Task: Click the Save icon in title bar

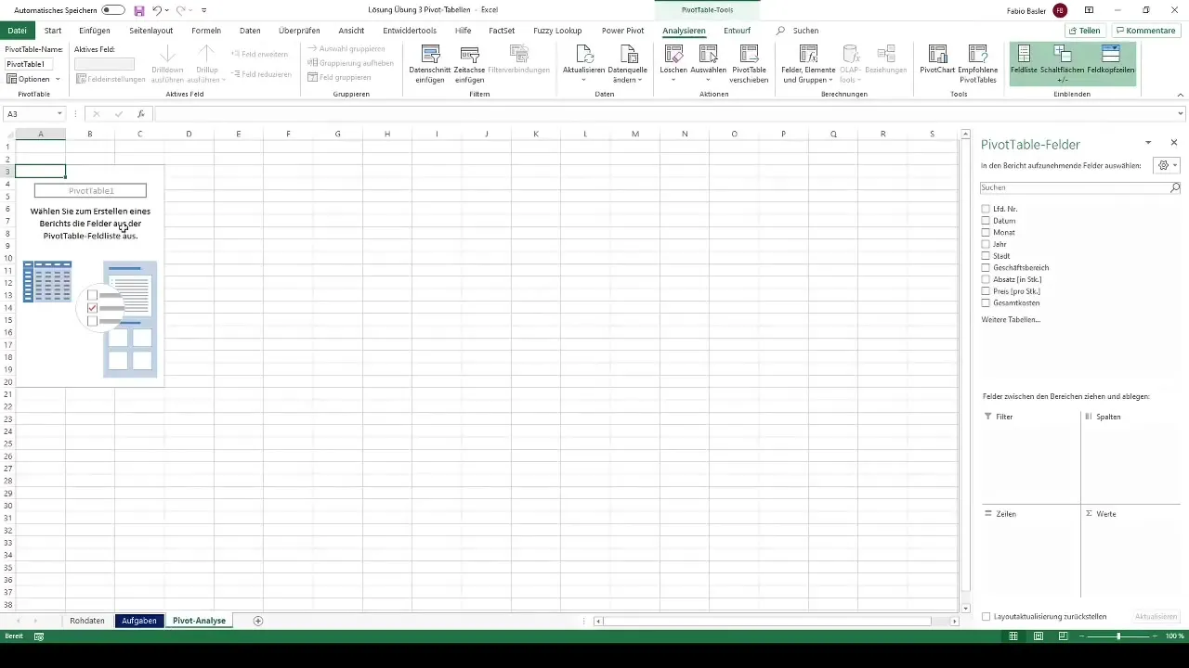Action: (x=139, y=10)
